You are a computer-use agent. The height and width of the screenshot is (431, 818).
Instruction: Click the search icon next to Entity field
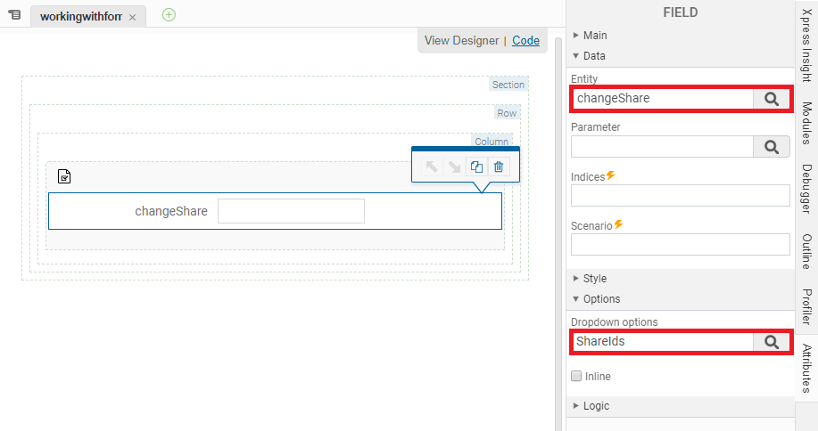(x=771, y=99)
